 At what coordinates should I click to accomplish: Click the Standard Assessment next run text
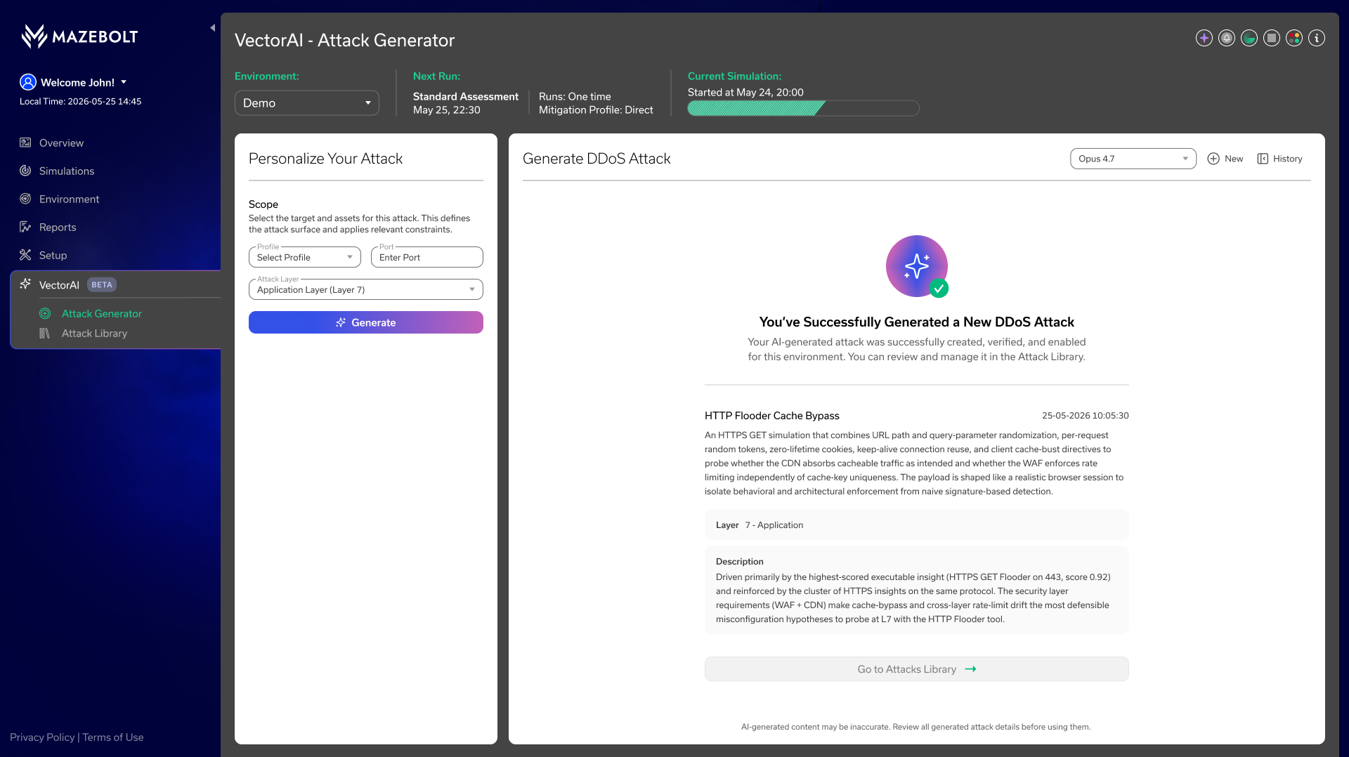point(466,96)
